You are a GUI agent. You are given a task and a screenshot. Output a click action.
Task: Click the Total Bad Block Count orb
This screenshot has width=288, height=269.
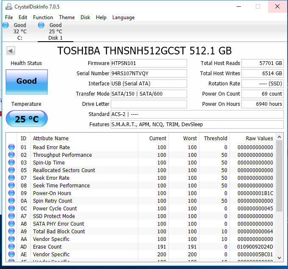11,232
